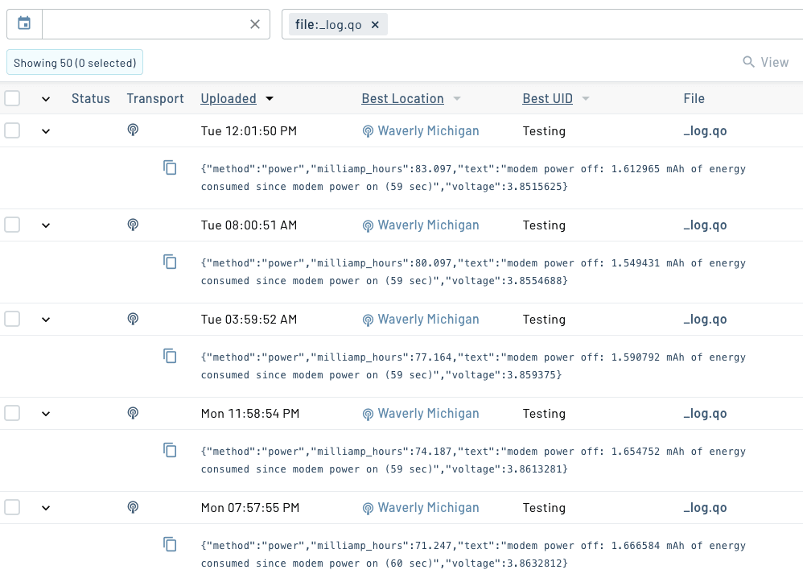
Task: Click the Mon 11:58:54 PM upload timestamp
Action: 250,414
